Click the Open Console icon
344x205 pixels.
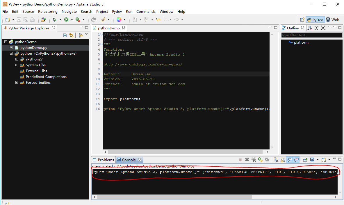324,160
